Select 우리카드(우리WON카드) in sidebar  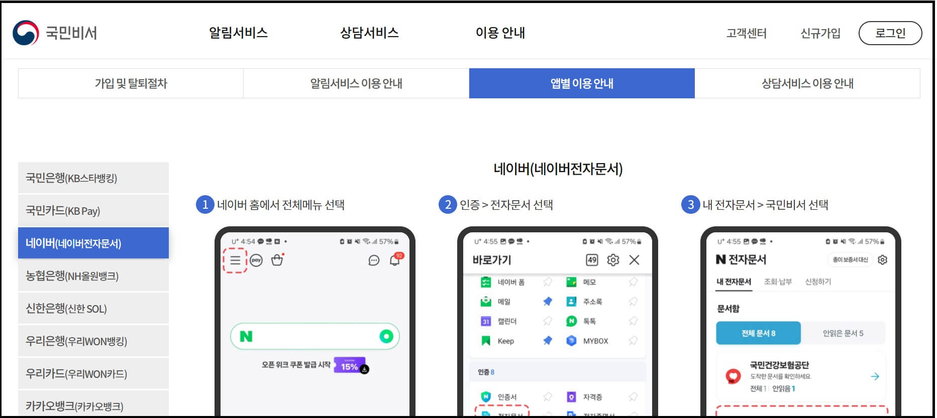[93, 374]
